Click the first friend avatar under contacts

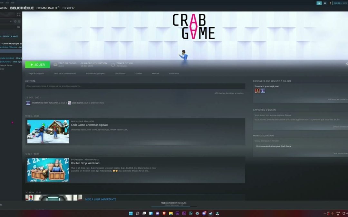pyautogui.click(x=257, y=91)
